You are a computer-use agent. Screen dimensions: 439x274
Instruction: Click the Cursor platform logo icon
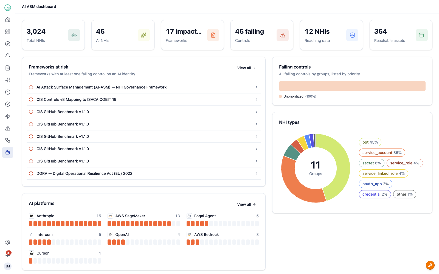[x=32, y=253]
